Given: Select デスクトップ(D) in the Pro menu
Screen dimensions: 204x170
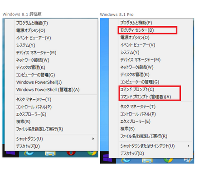Looking at the screenshot, I should coord(151,153).
